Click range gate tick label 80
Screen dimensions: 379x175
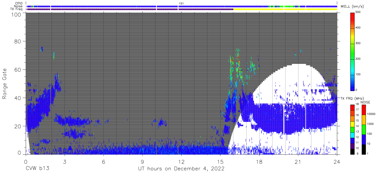coord(18,41)
